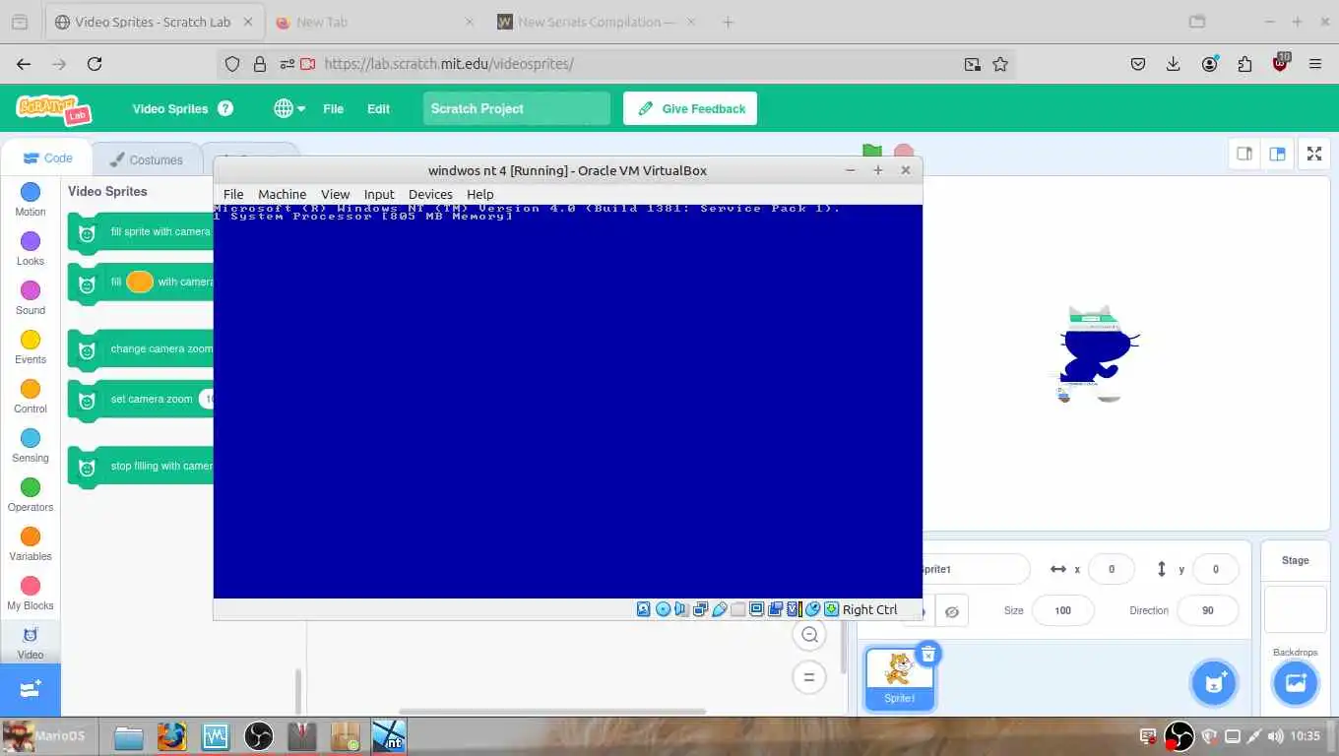
Task: Open VirtualBox Input menu
Action: (379, 194)
